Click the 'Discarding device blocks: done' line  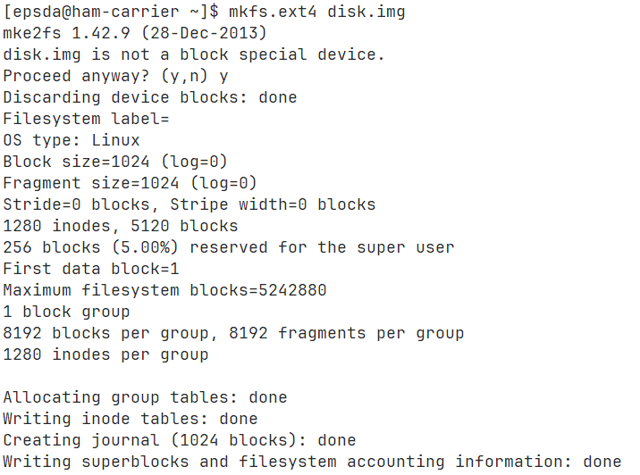(150, 97)
